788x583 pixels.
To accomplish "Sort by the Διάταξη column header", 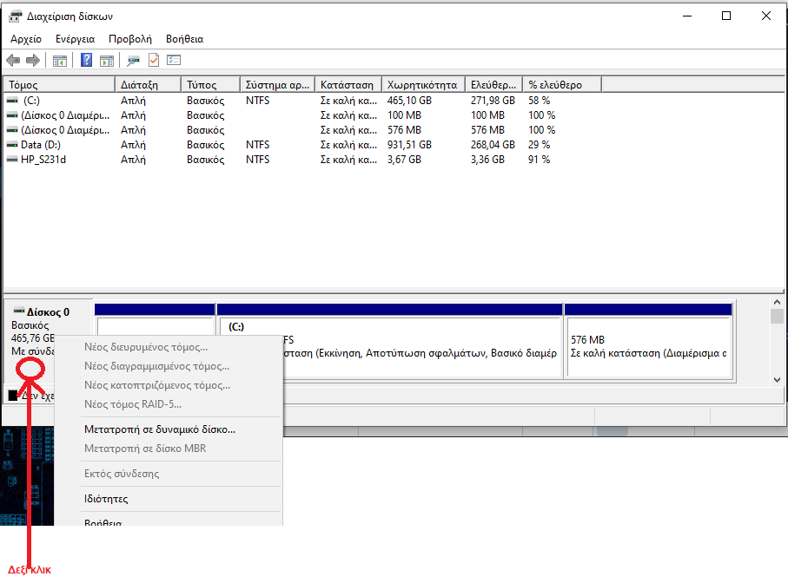I will tap(149, 85).
